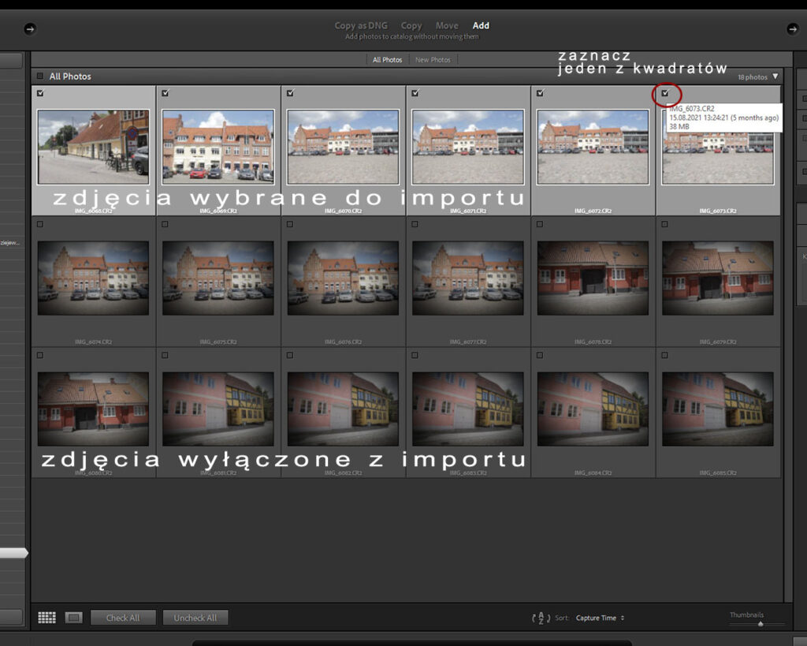Toggle the A-Z sort direction icon

541,618
